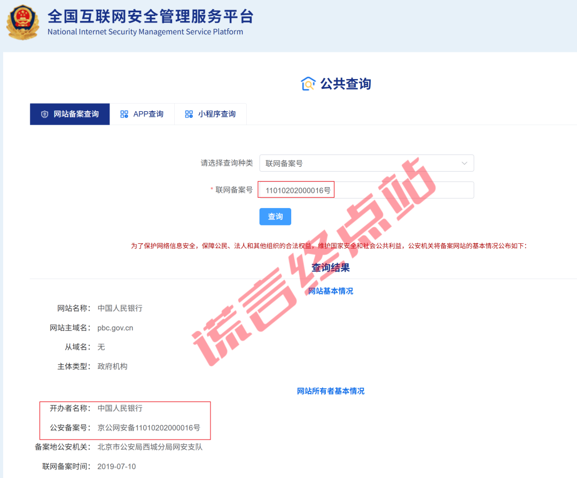Click 京公网安备11010202000016号 record number
Screen dimensions: 577x478
coord(149,428)
